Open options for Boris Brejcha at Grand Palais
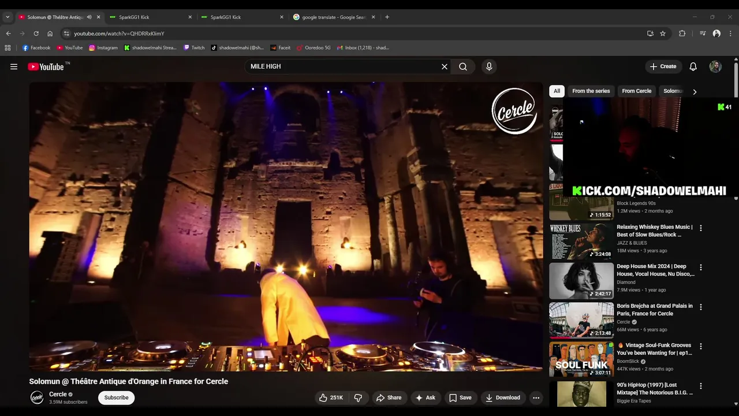 tap(701, 307)
